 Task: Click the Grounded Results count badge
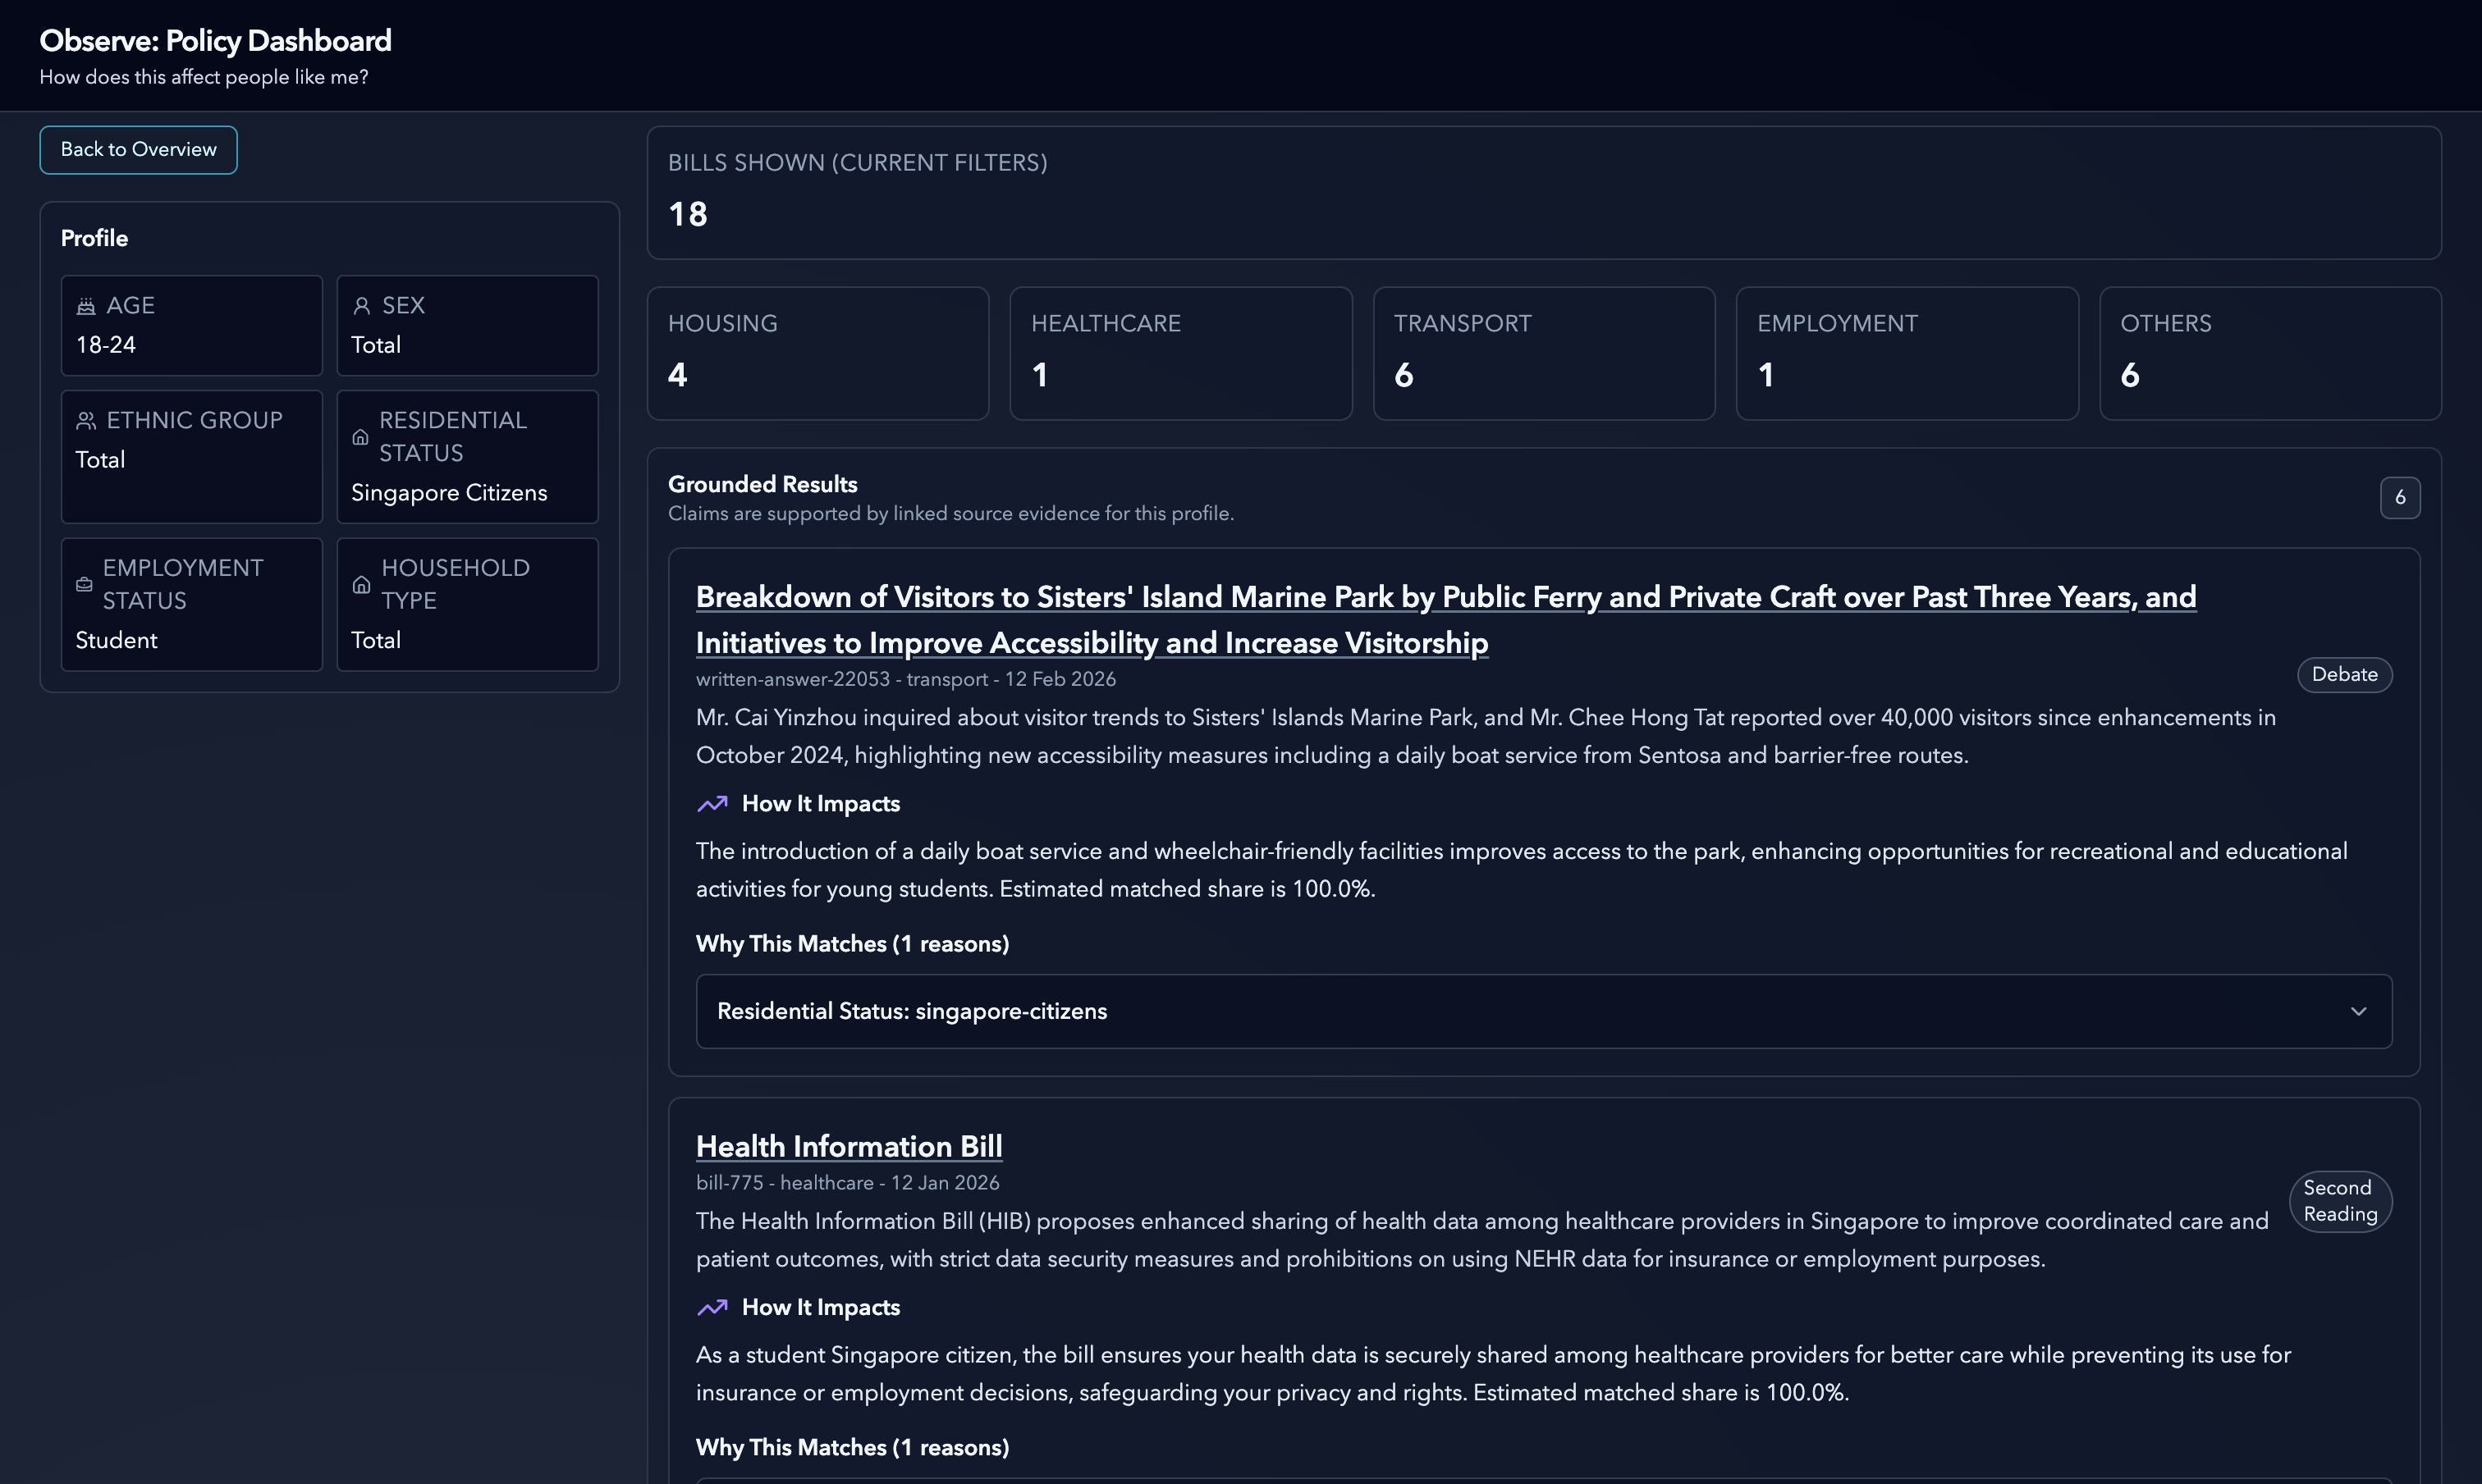2399,497
